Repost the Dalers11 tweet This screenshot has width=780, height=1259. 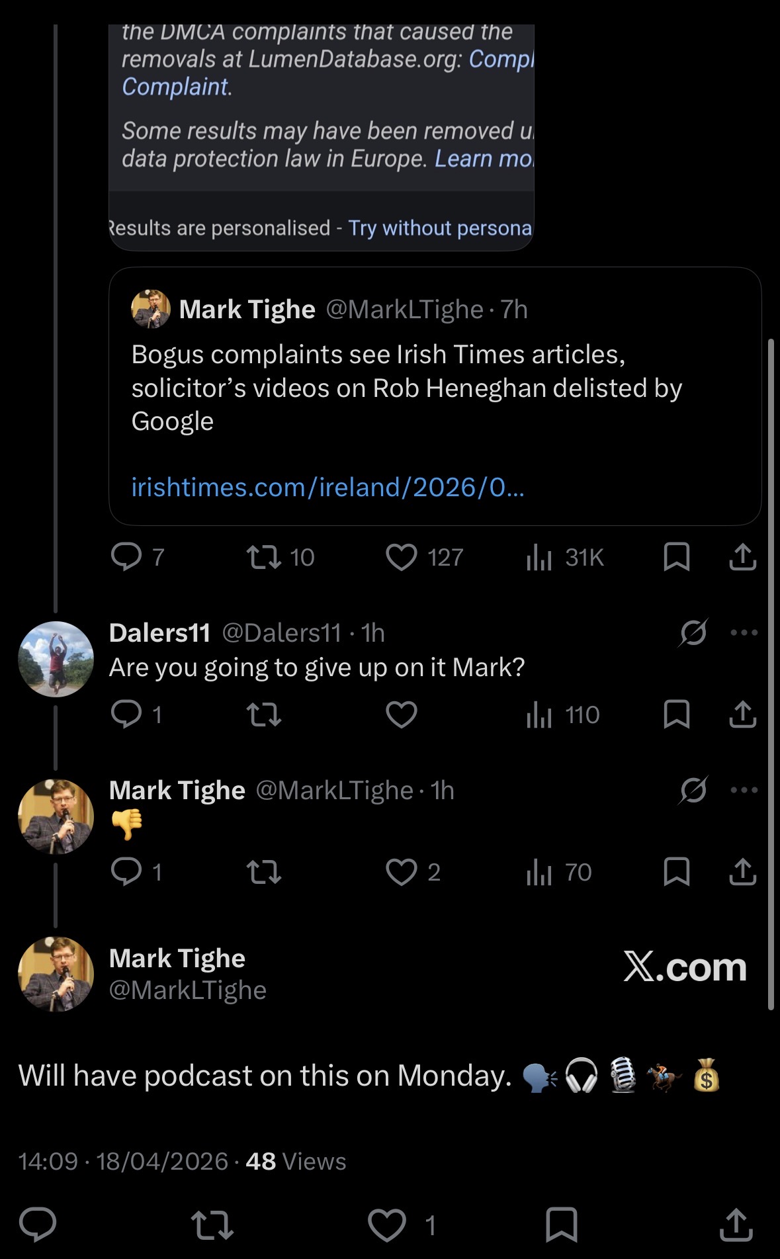coord(263,715)
